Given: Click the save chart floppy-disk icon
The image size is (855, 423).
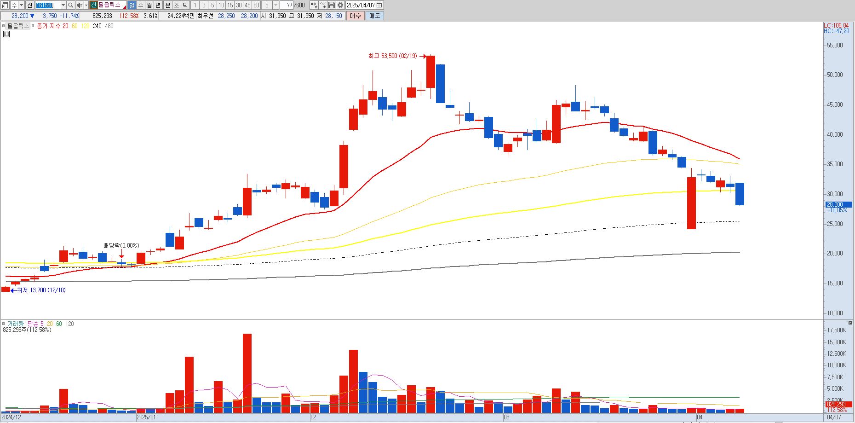Looking at the screenshot, I should point(331,5).
